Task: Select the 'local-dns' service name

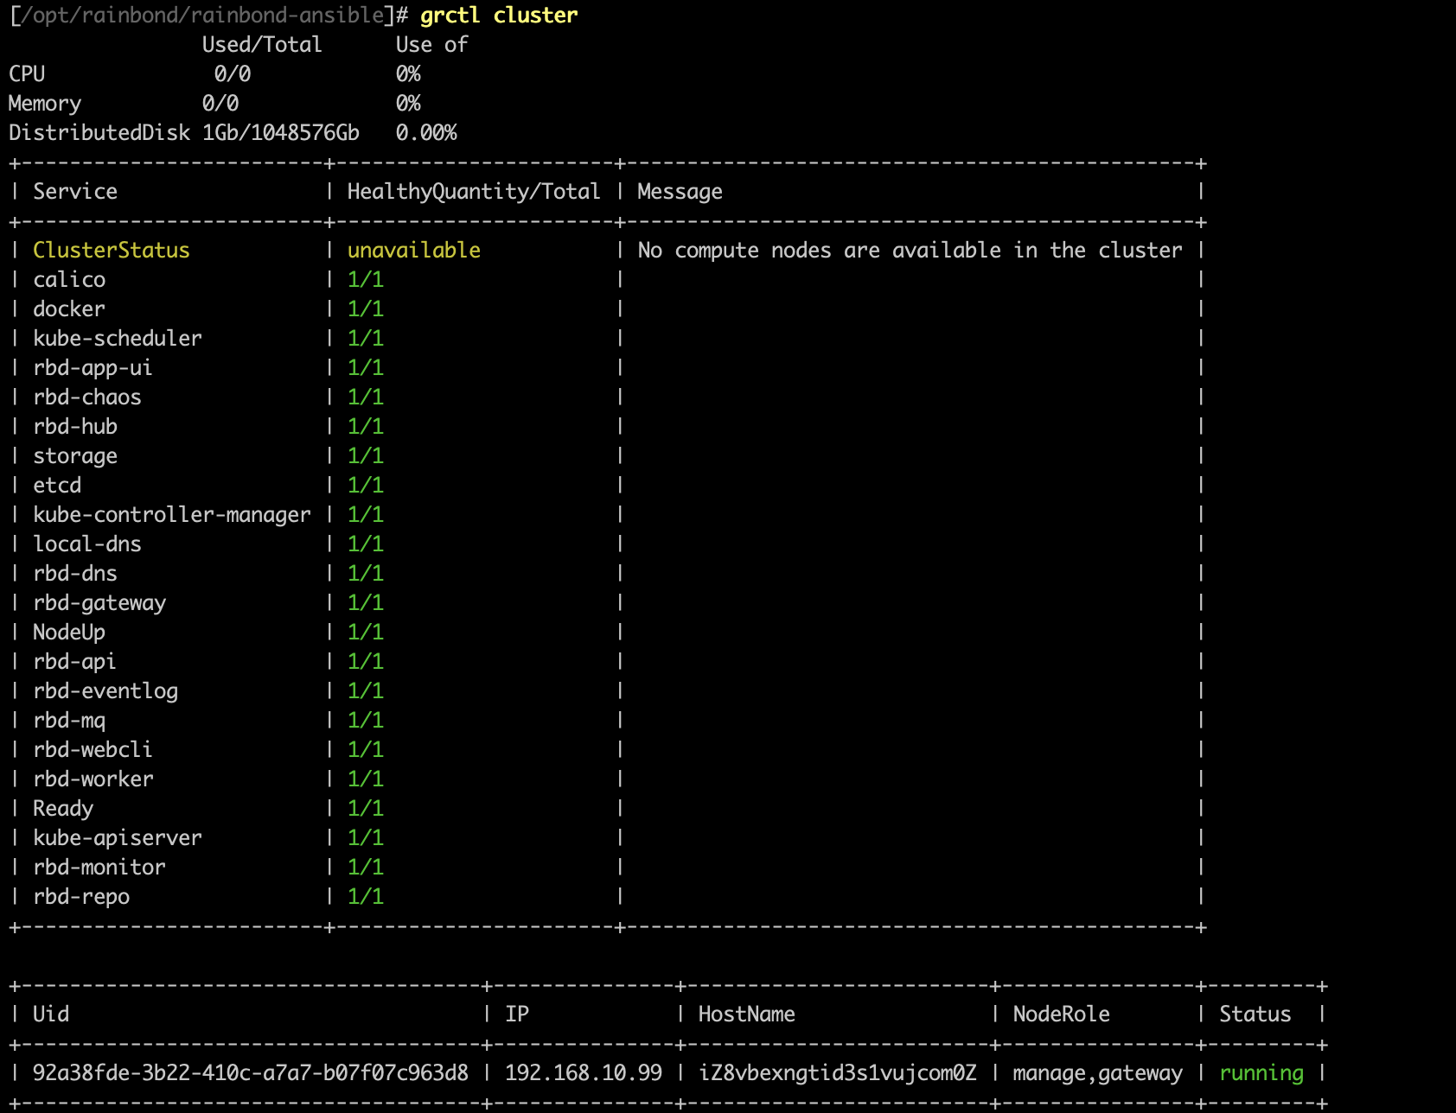Action: click(87, 544)
